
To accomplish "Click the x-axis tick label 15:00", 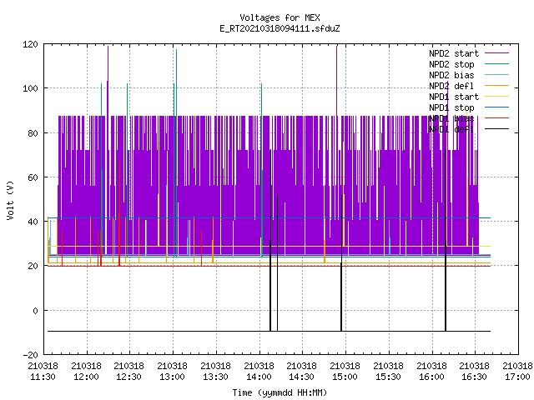I will [x=345, y=377].
